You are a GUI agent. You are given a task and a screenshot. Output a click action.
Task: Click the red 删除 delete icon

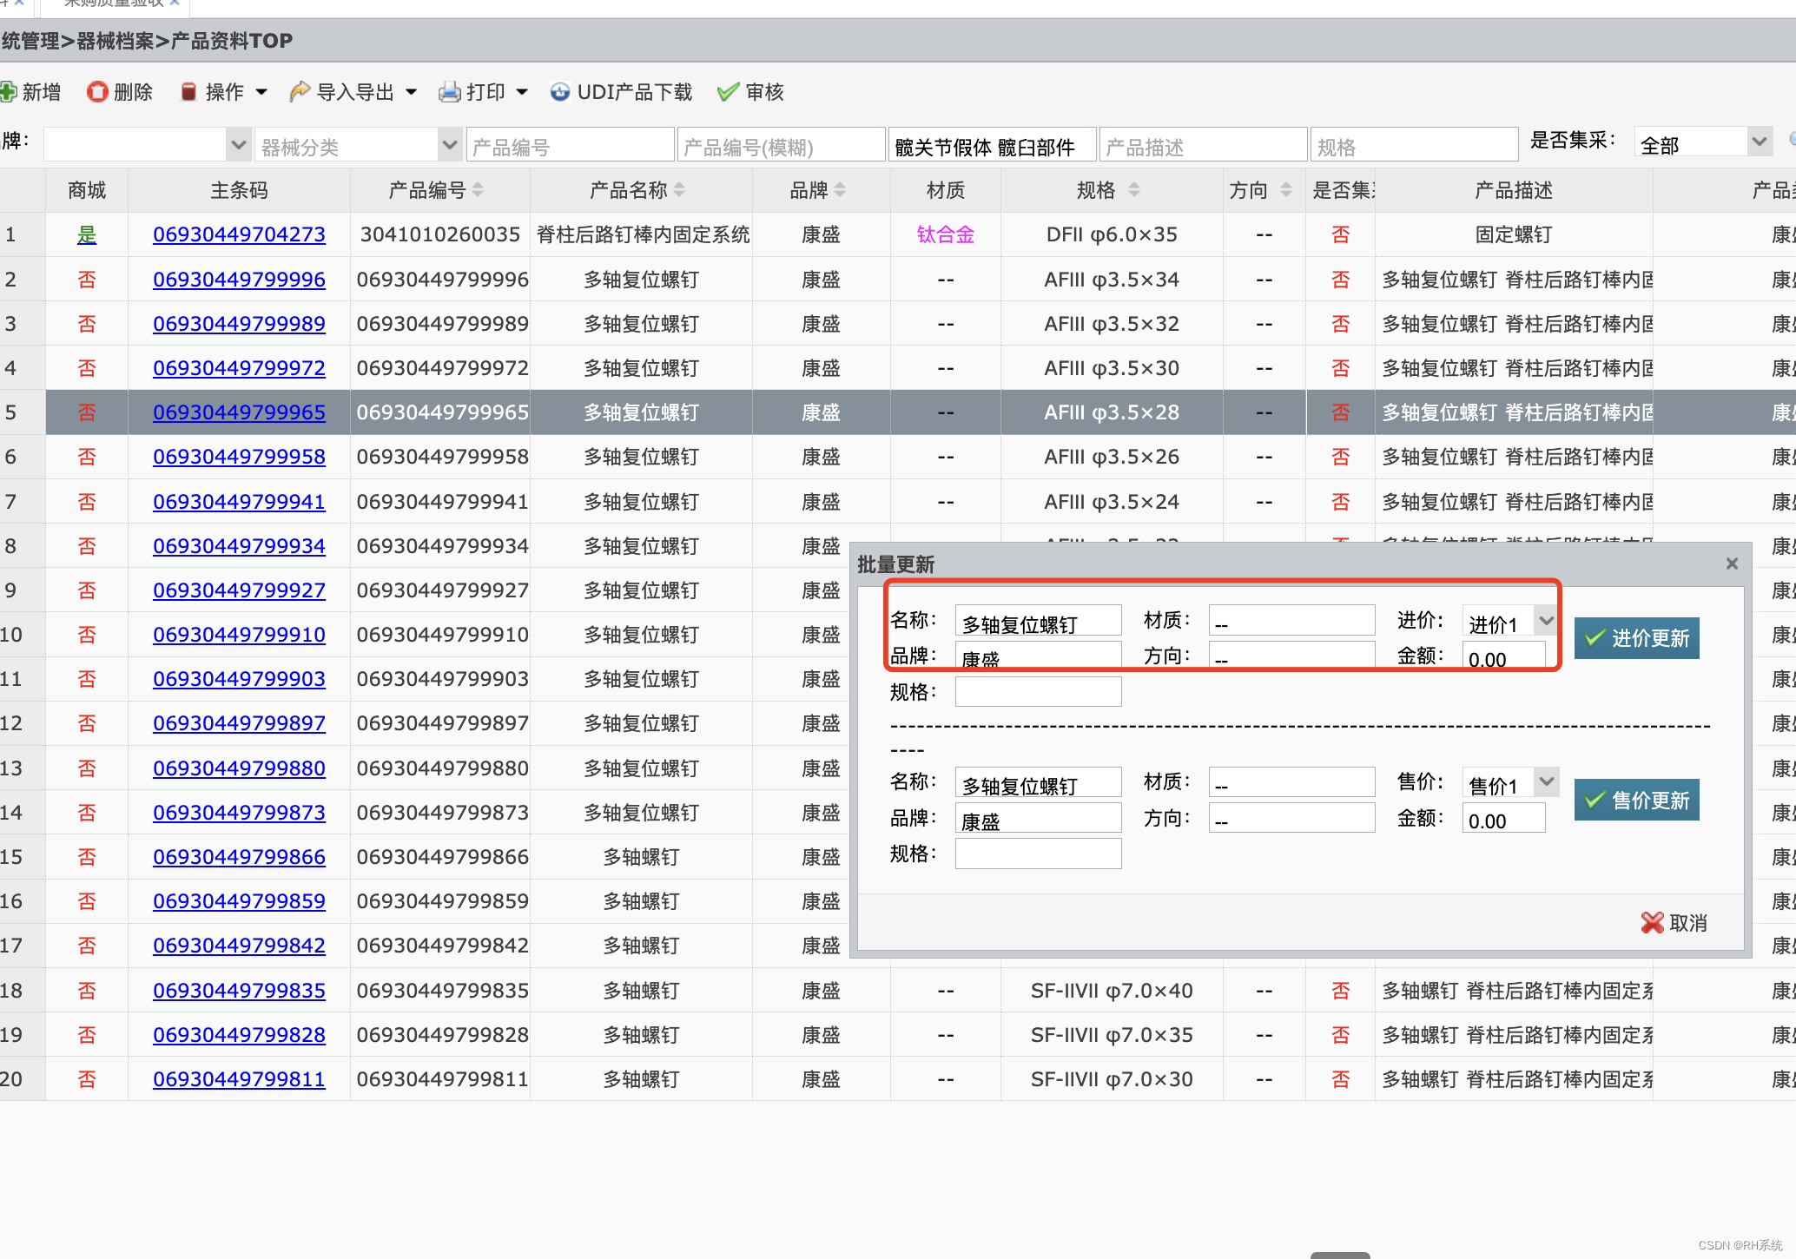point(97,92)
